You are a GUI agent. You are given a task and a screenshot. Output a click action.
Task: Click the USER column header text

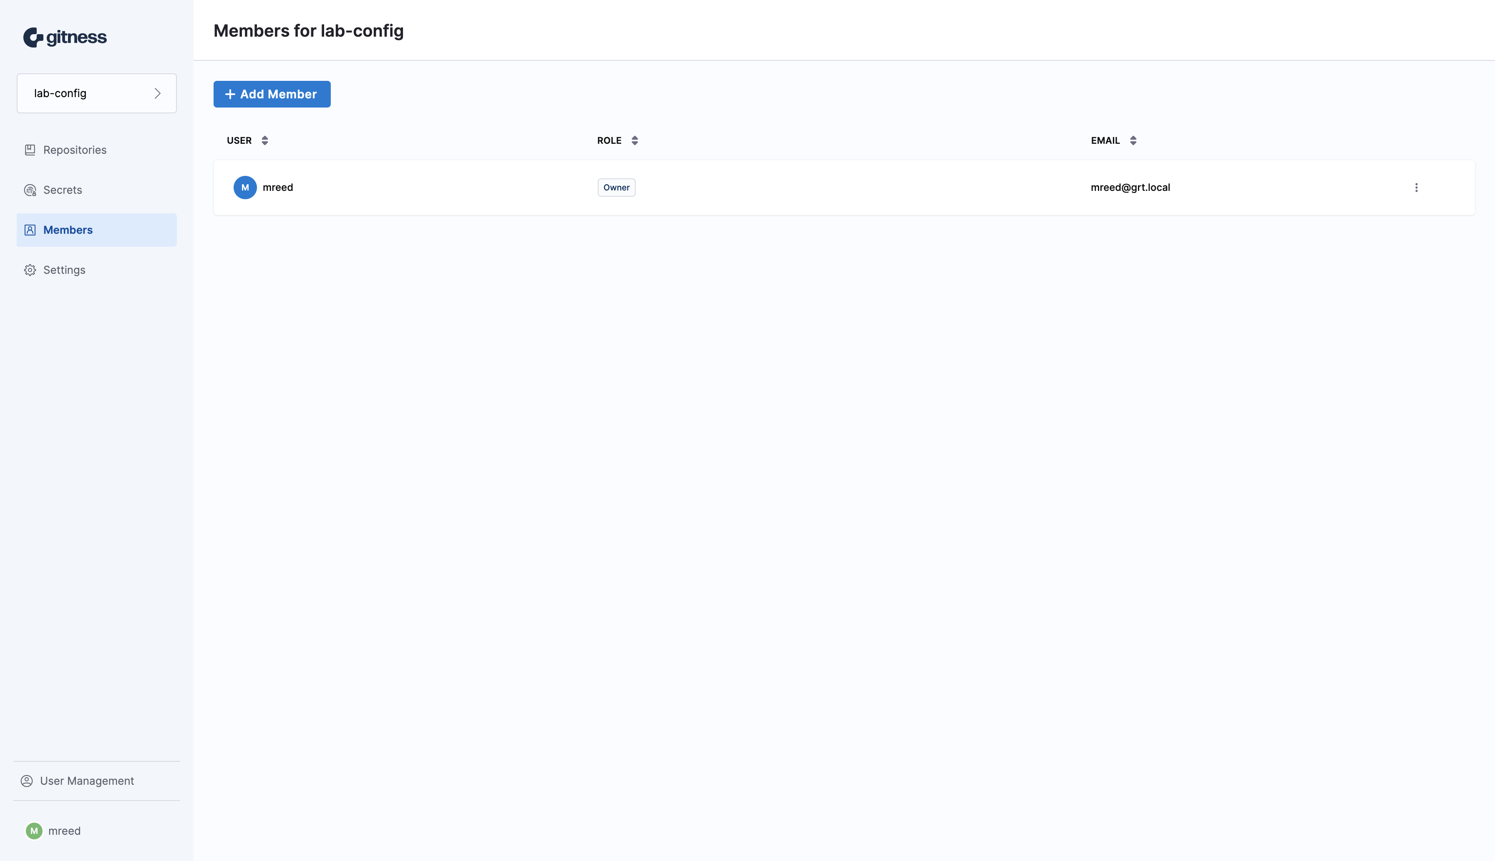pyautogui.click(x=239, y=141)
